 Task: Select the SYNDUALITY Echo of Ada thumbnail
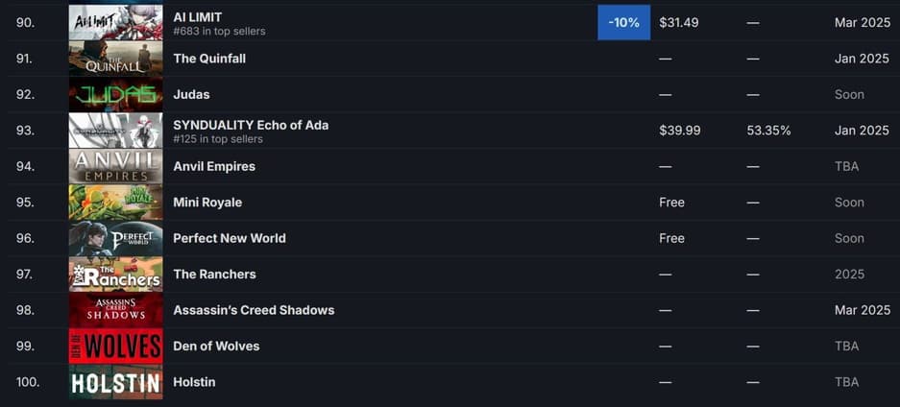coord(115,131)
